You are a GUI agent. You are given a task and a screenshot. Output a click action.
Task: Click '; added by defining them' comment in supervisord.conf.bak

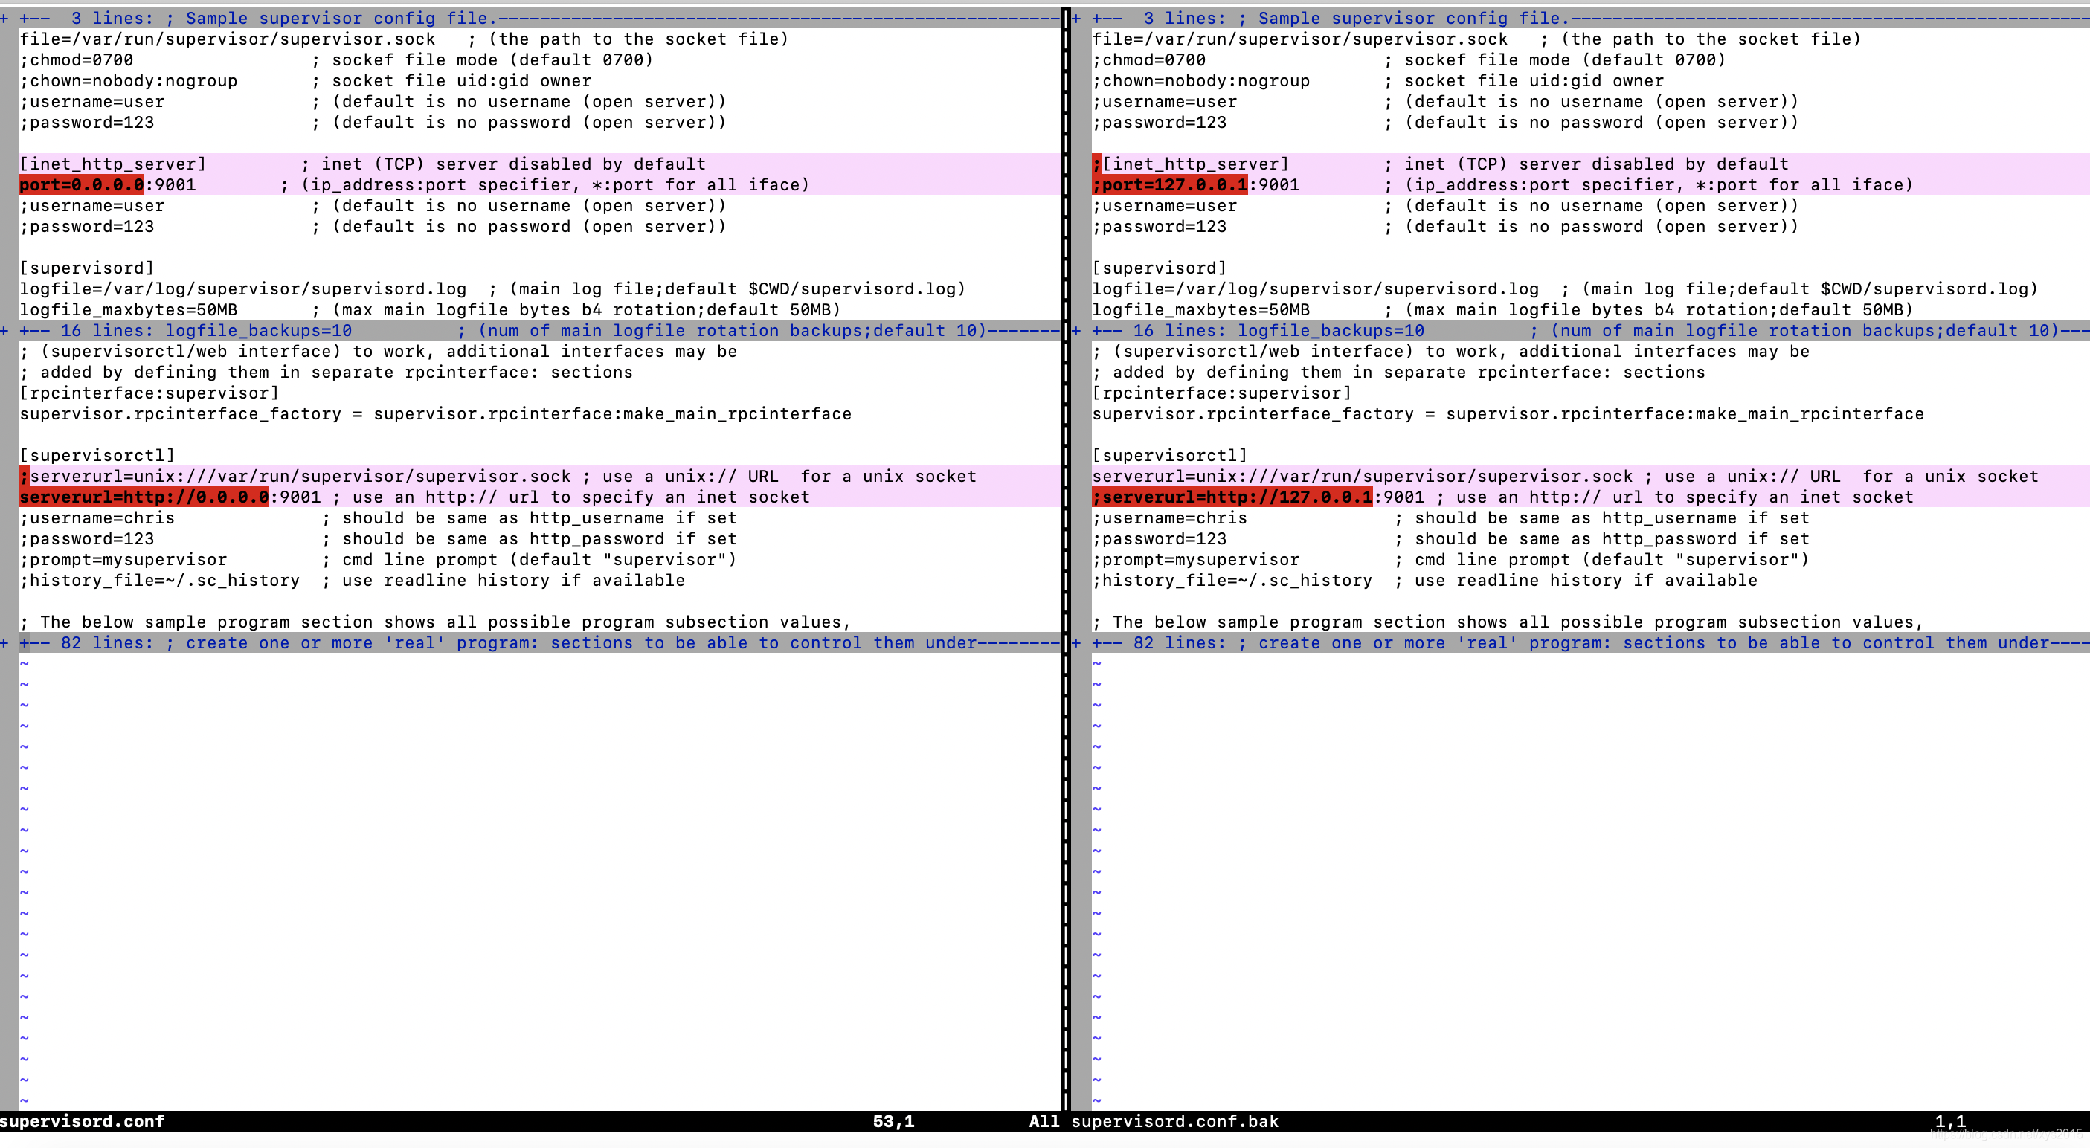(1399, 373)
